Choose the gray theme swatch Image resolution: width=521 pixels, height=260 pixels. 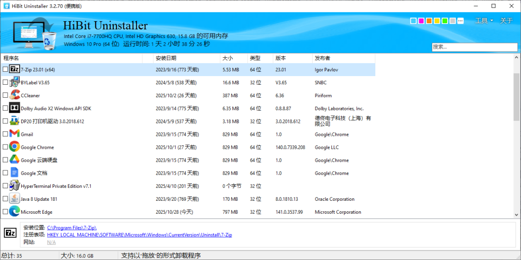point(452,21)
